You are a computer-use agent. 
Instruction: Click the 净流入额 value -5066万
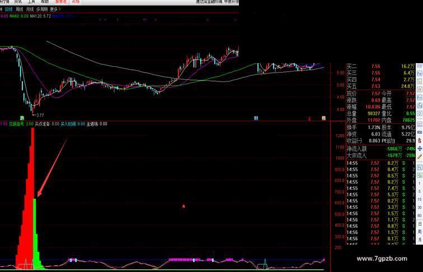point(394,149)
